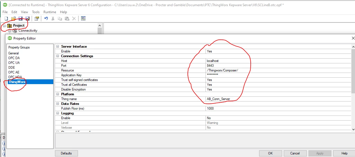The image size is (355, 157).
Task: Click the Project node icon in tree
Action: coord(10,26)
